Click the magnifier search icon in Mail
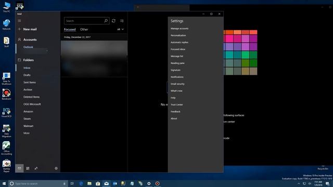Image resolution: width=333 pixels, height=187 pixels. click(106, 21)
